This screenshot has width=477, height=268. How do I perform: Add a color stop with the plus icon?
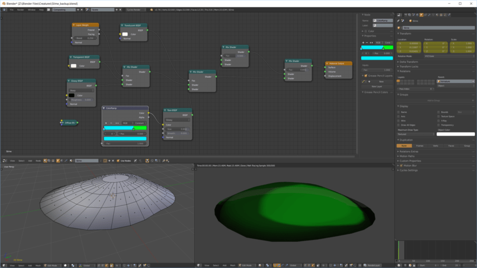(106, 123)
